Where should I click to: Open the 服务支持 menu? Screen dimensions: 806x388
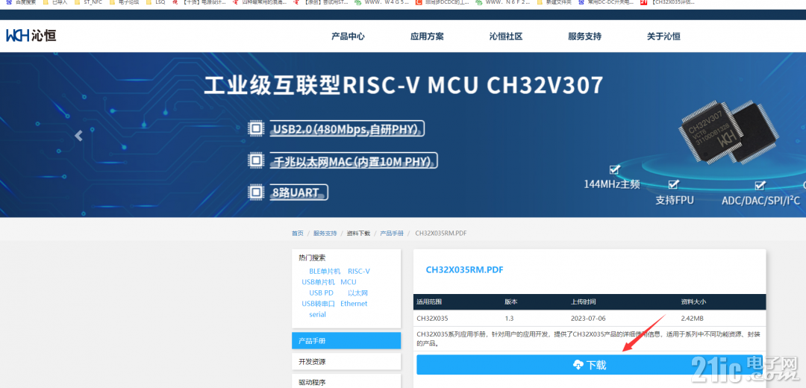tap(584, 37)
